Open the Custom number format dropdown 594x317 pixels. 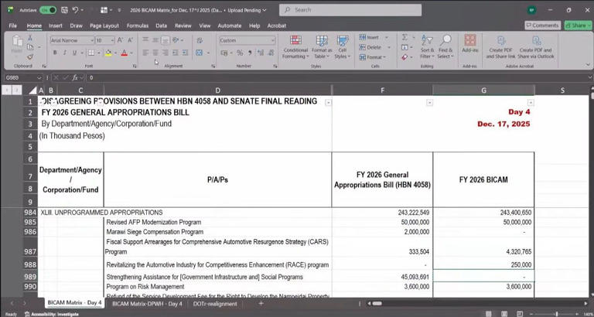(272, 40)
